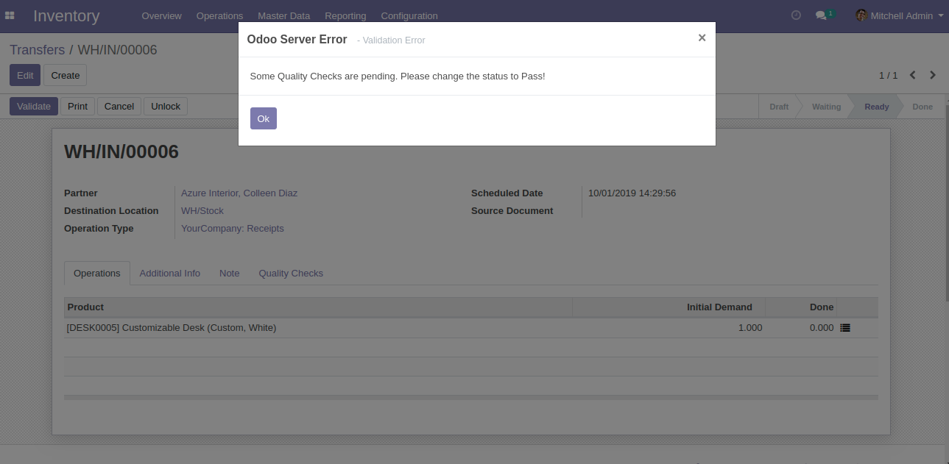
Task: Click the Transfers breadcrumb link
Action: point(38,50)
